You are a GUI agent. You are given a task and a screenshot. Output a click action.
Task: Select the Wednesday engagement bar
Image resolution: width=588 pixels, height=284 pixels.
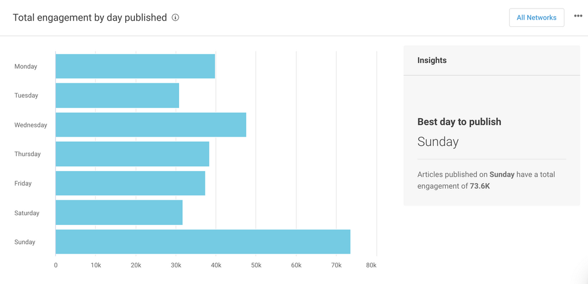(x=150, y=125)
